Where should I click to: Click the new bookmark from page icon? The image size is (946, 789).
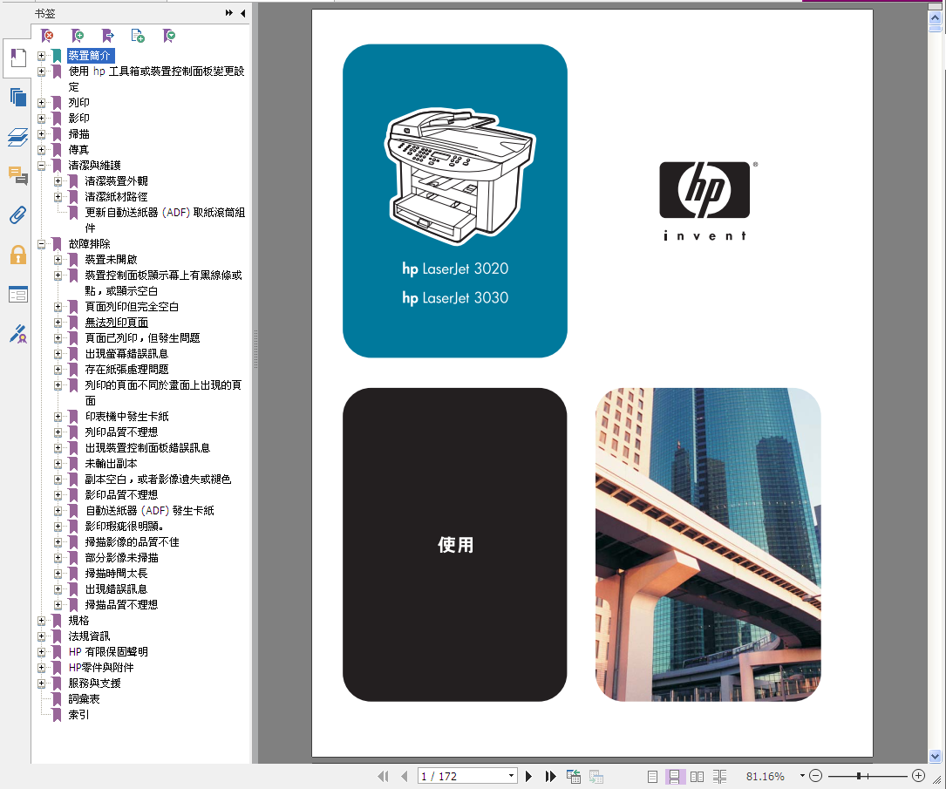click(x=138, y=37)
